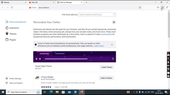Open the ENG language indicator
Viewport: 170px width, 95px height.
click(152, 92)
